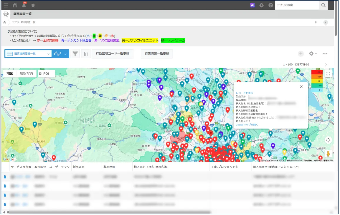Toggle fullscreen map view
Image resolution: width=340 pixels, height=215 pixels.
coord(328,74)
